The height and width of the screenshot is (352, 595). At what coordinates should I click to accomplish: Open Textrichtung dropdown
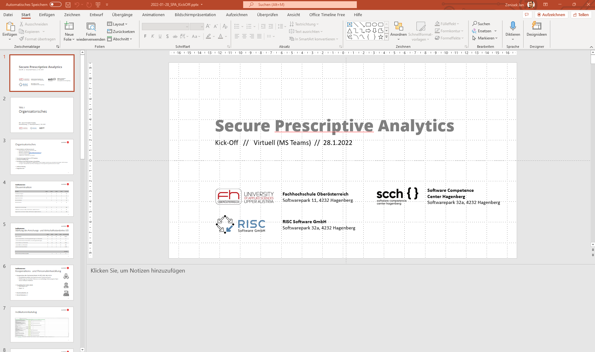(304, 24)
